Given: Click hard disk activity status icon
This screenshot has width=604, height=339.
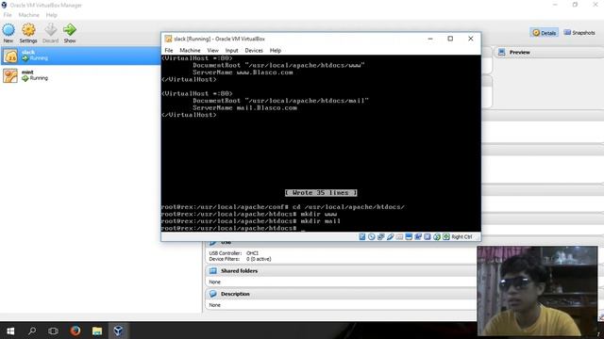Looking at the screenshot, I should coord(362,236).
